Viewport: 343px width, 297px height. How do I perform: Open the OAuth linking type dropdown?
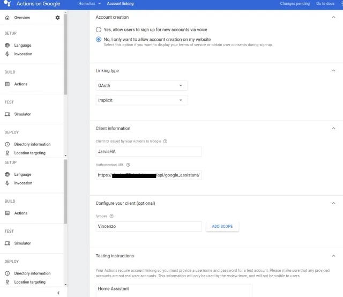click(x=141, y=86)
